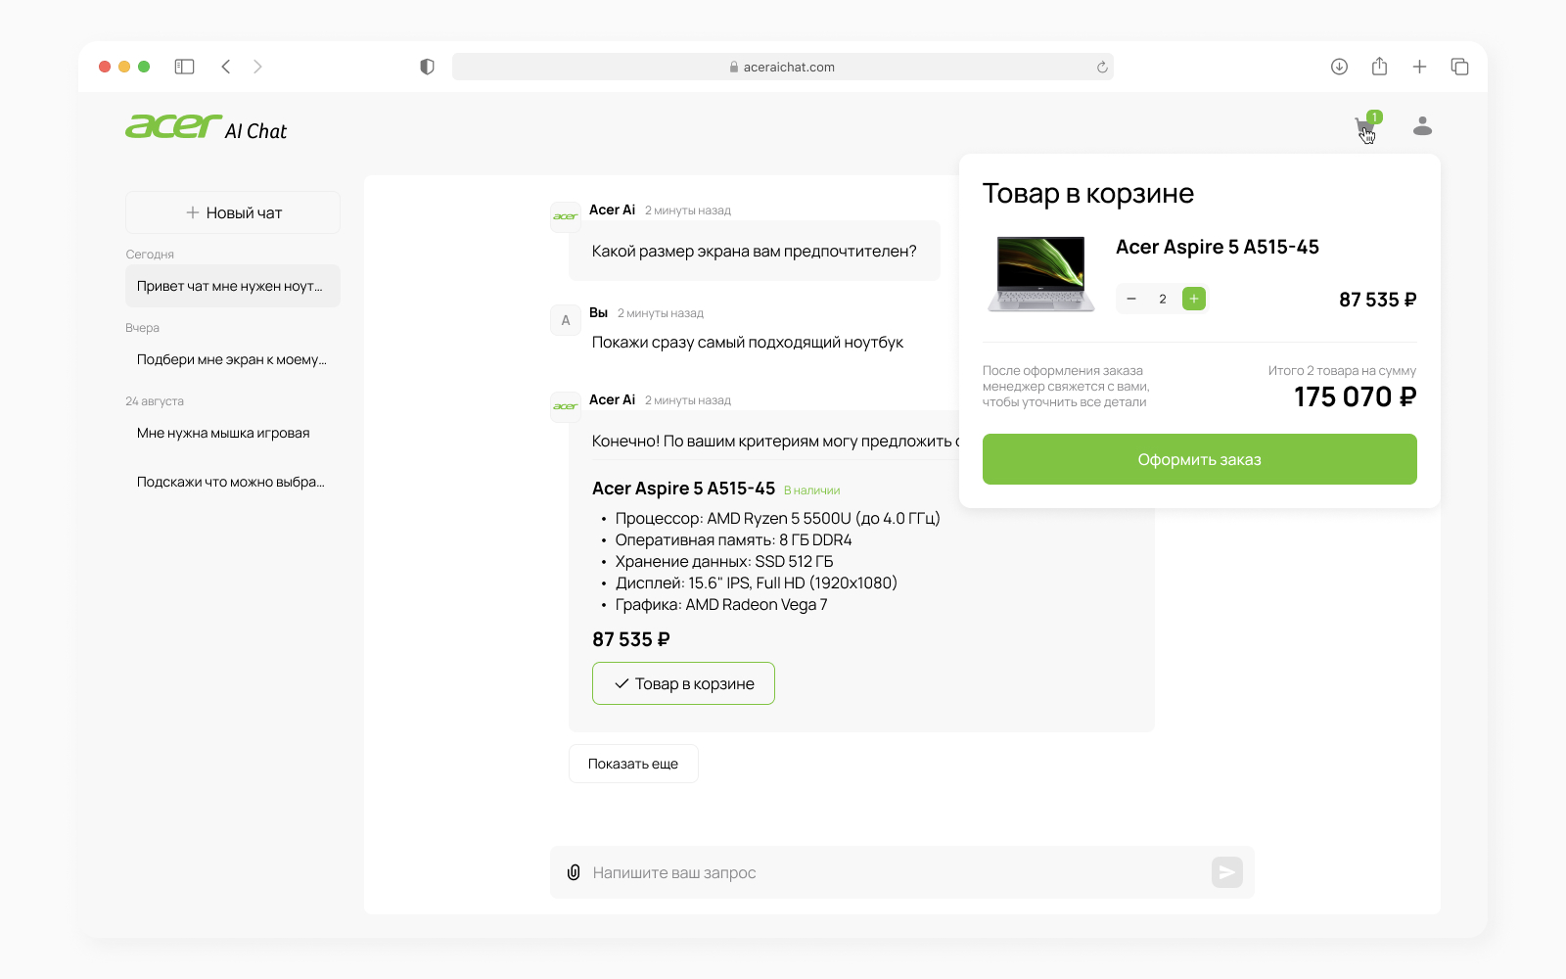The height and width of the screenshot is (979, 1566).
Task: Open the shopping cart icon
Action: pos(1364,127)
